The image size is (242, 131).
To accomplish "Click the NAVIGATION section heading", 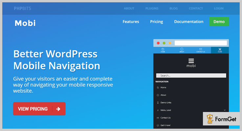I will (x=162, y=82).
